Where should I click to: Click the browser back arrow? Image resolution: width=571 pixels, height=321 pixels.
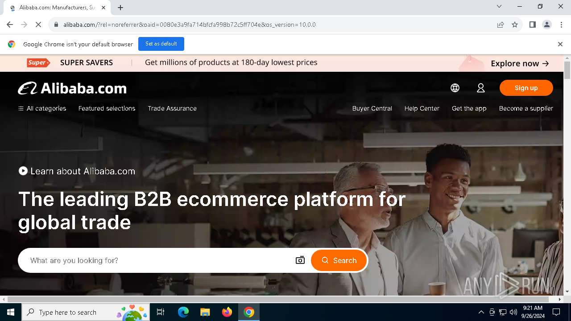pos(10,25)
